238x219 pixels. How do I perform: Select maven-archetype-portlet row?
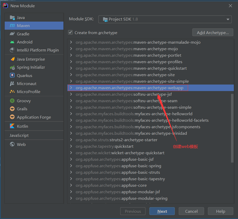click(x=150, y=55)
